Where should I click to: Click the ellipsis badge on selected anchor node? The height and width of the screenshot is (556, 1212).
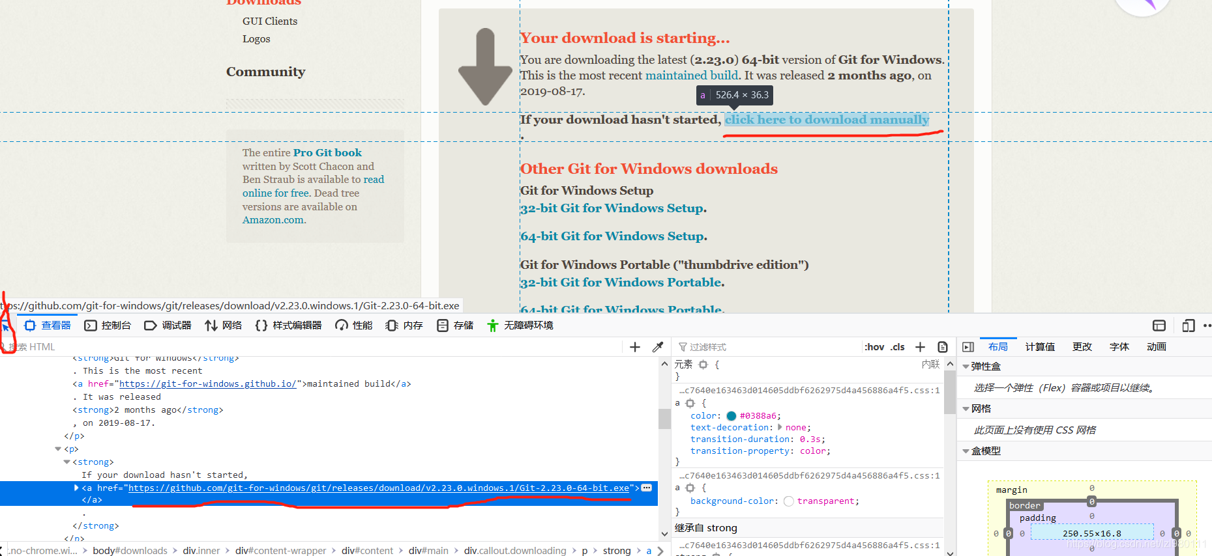click(647, 488)
